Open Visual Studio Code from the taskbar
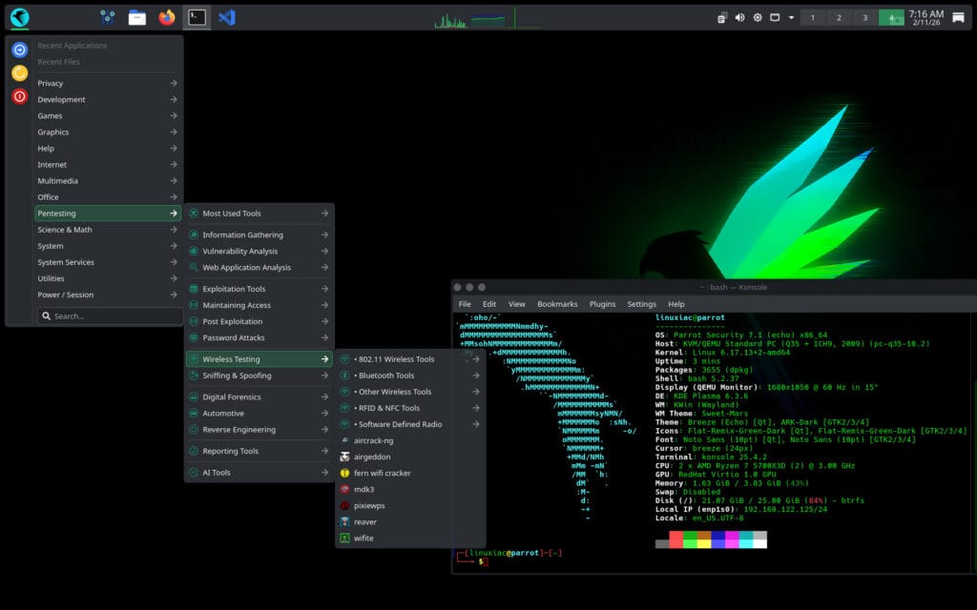The image size is (977, 610). [x=226, y=16]
